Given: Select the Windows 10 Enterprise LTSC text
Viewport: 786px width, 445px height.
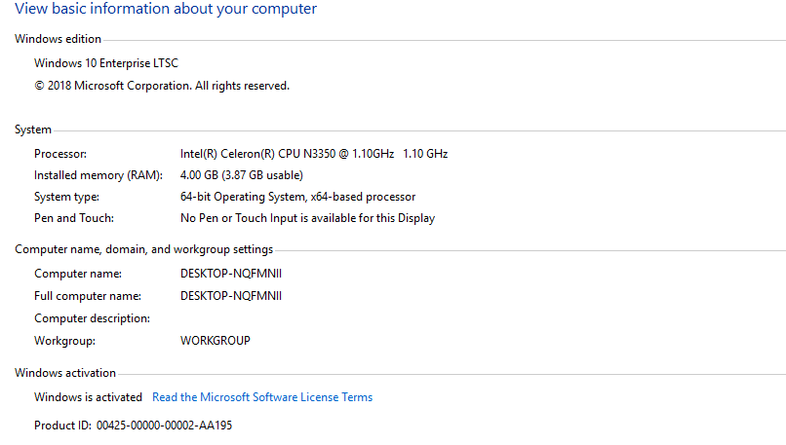Looking at the screenshot, I should pos(106,63).
